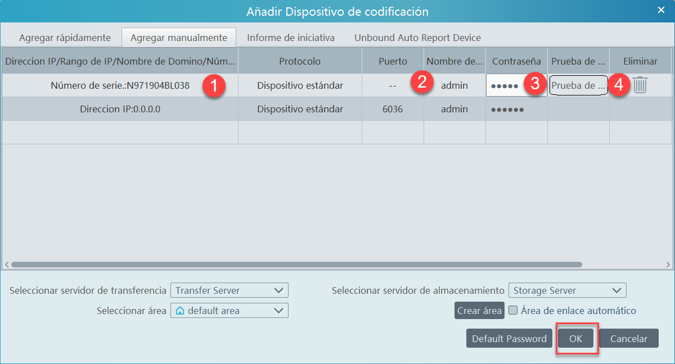
Task: Click the trash icon to delete device row
Action: coord(640,85)
